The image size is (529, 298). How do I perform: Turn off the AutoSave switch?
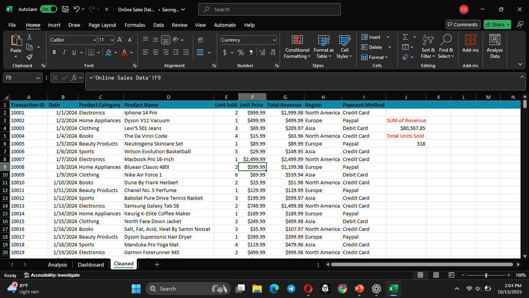point(48,9)
